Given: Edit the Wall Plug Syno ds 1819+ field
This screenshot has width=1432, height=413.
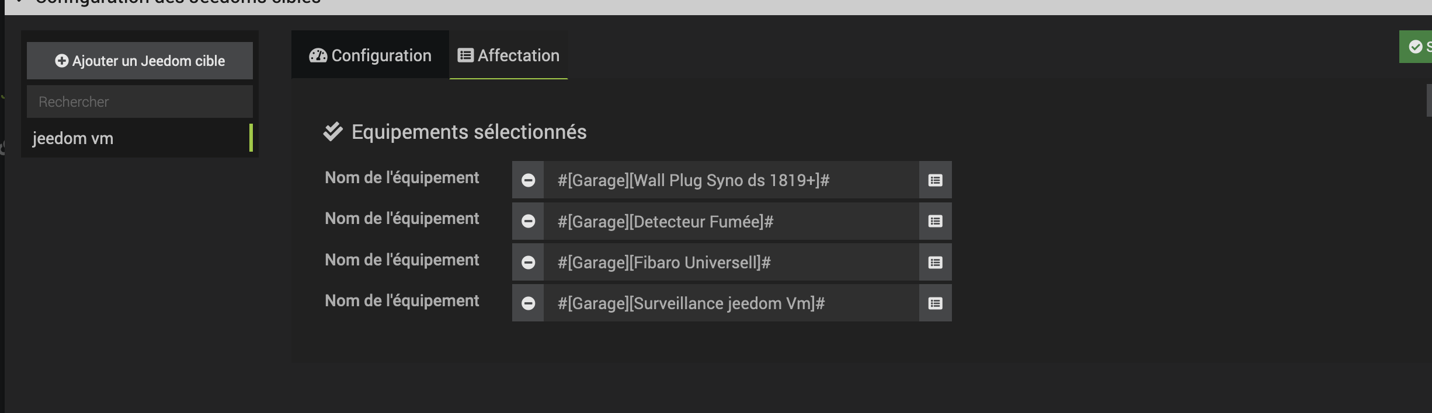Looking at the screenshot, I should point(731,180).
